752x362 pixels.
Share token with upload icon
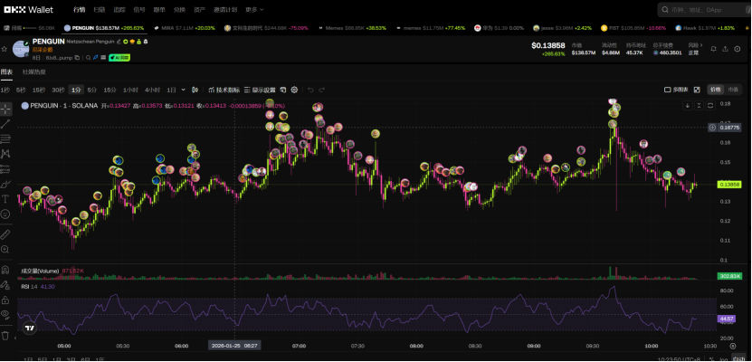coord(725,49)
